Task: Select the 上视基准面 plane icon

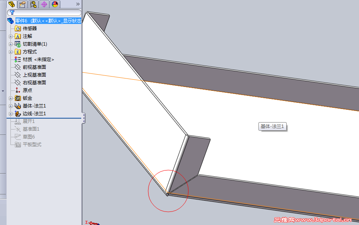Action: click(x=18, y=75)
